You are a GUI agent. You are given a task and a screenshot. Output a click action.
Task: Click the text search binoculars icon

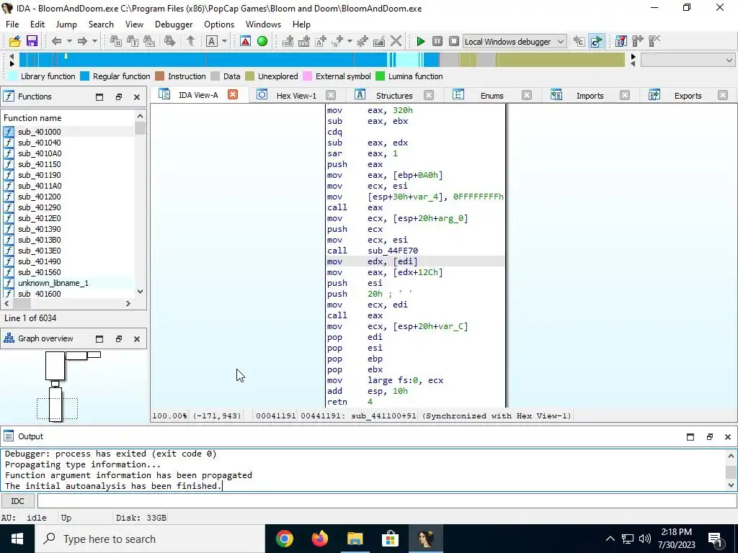click(x=133, y=41)
